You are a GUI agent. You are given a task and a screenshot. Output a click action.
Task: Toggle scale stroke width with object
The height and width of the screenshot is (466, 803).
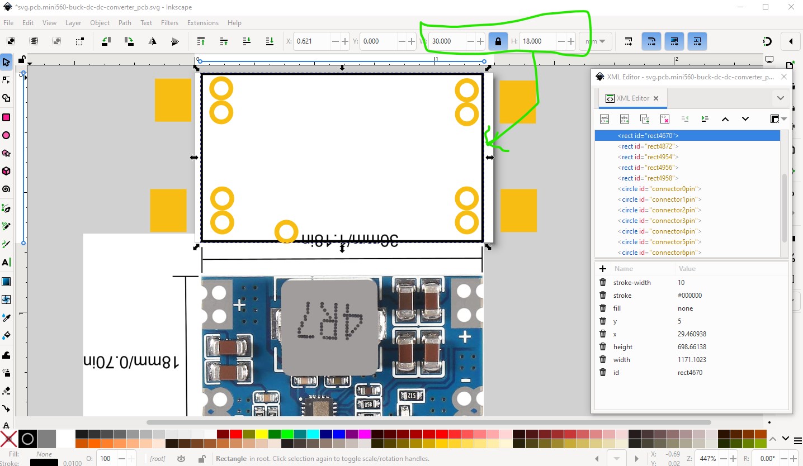[x=629, y=41]
